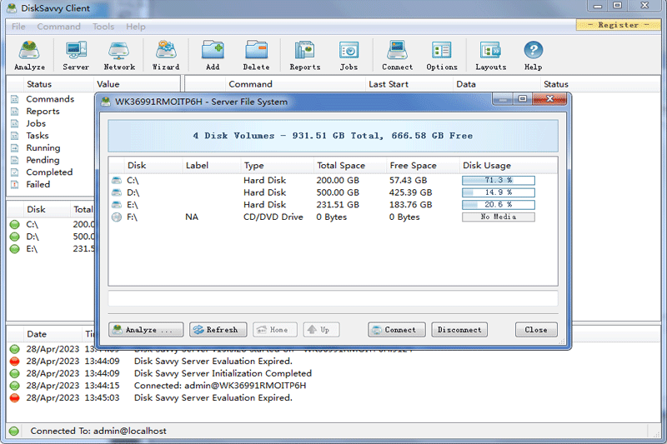Image resolution: width=667 pixels, height=444 pixels.
Task: Open the Server toolbar icon
Action: pyautogui.click(x=76, y=55)
